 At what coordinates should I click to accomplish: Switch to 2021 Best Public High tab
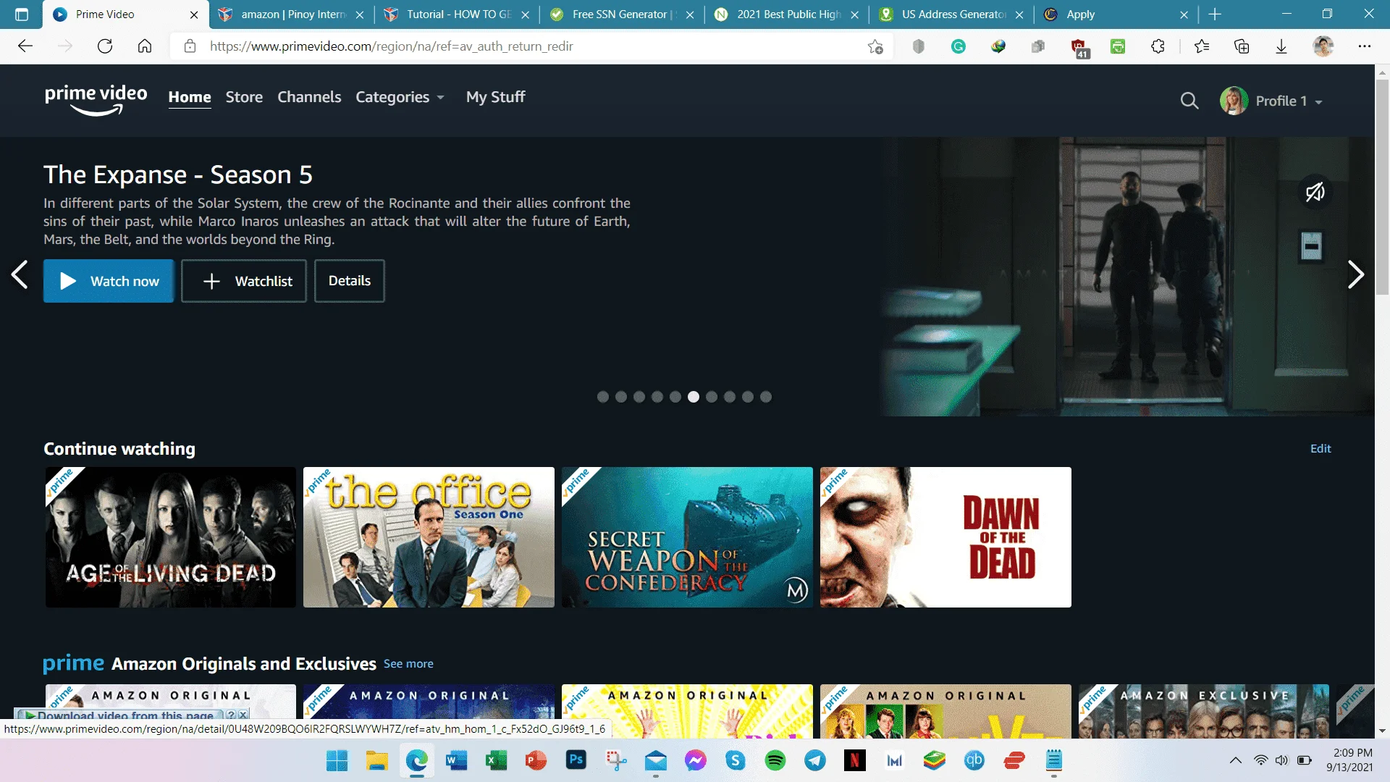[x=788, y=14]
